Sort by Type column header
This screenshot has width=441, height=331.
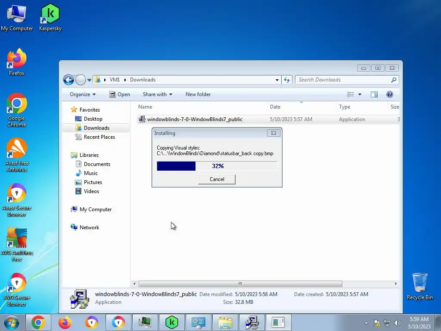click(362, 107)
